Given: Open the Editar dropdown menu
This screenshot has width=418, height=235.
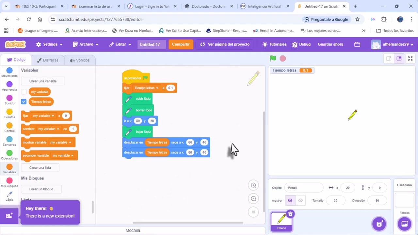Looking at the screenshot, I should click(x=120, y=44).
